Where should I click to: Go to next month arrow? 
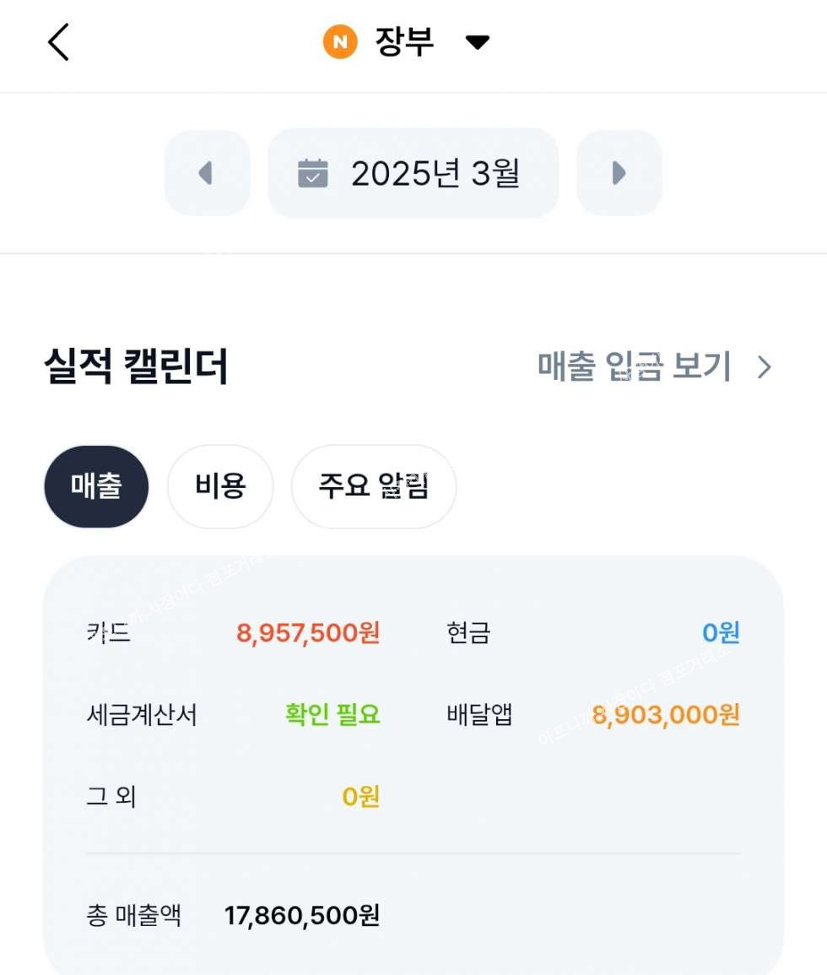[x=619, y=173]
